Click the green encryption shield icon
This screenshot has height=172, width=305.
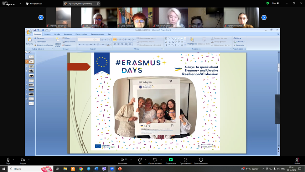[x=267, y=3]
